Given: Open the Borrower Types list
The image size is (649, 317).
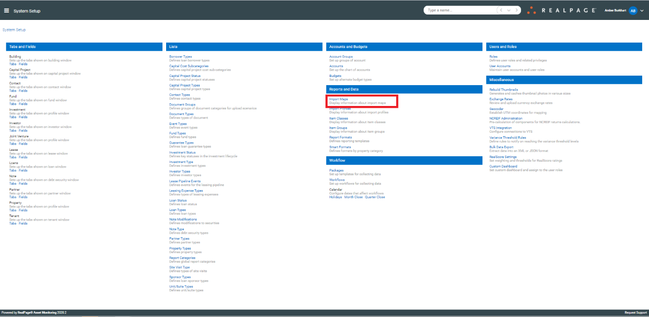Looking at the screenshot, I should (180, 57).
